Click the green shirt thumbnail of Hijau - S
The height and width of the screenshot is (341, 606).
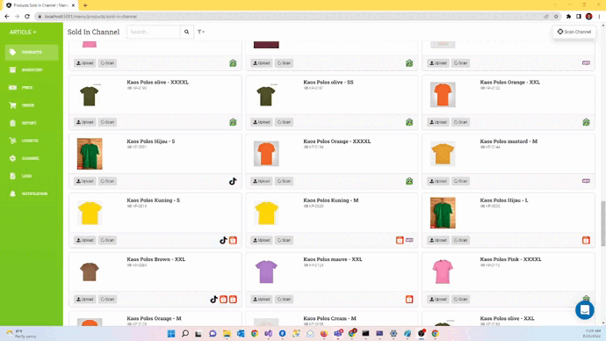tap(90, 154)
